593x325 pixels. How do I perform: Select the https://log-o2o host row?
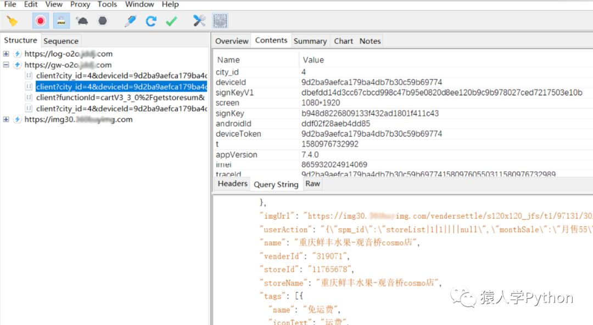(69, 54)
